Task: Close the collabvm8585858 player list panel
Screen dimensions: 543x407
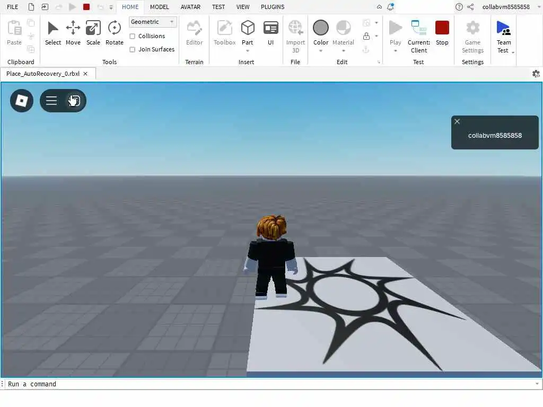Action: click(457, 121)
